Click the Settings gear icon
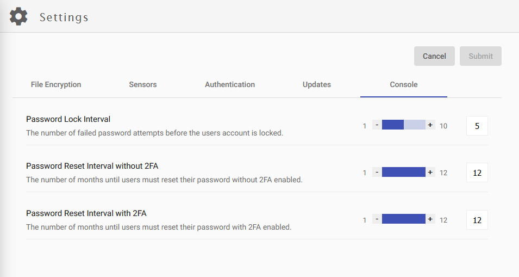Screen dimensions: 519x277 coord(18,16)
